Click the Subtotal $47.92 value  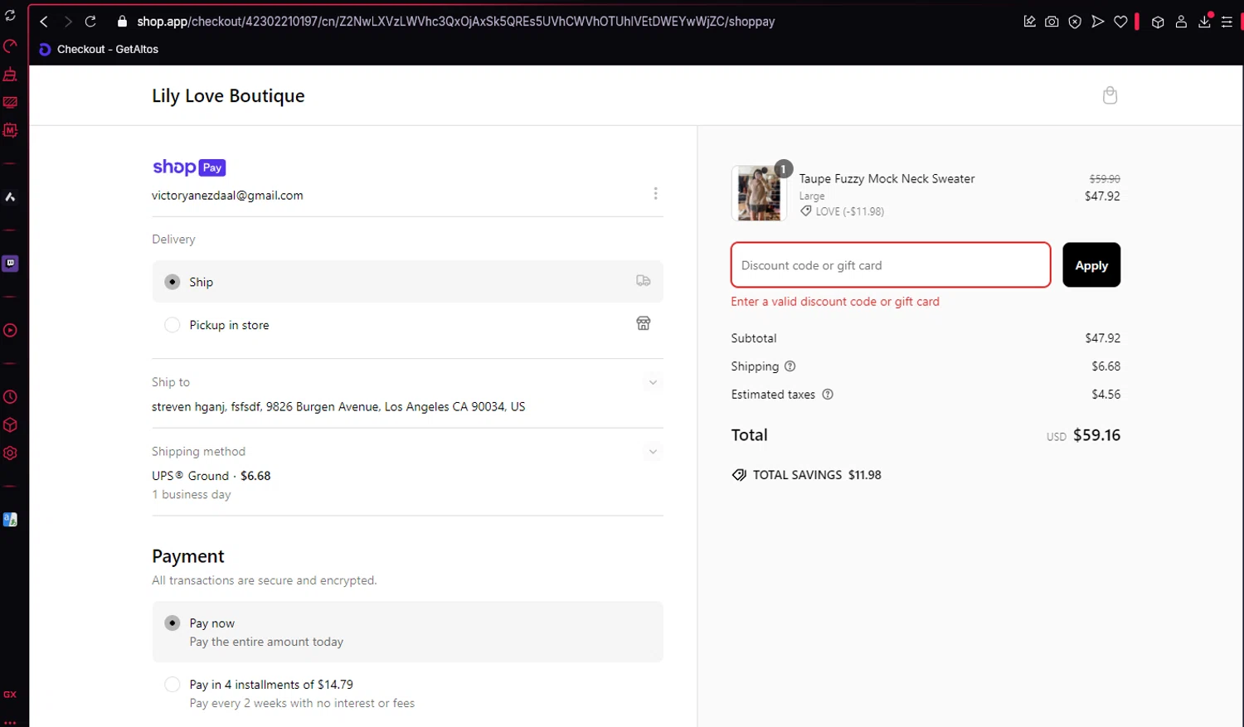[1102, 338]
